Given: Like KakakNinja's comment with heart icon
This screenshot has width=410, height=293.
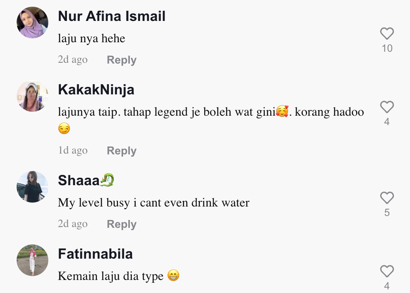Looking at the screenshot, I should click(x=387, y=107).
